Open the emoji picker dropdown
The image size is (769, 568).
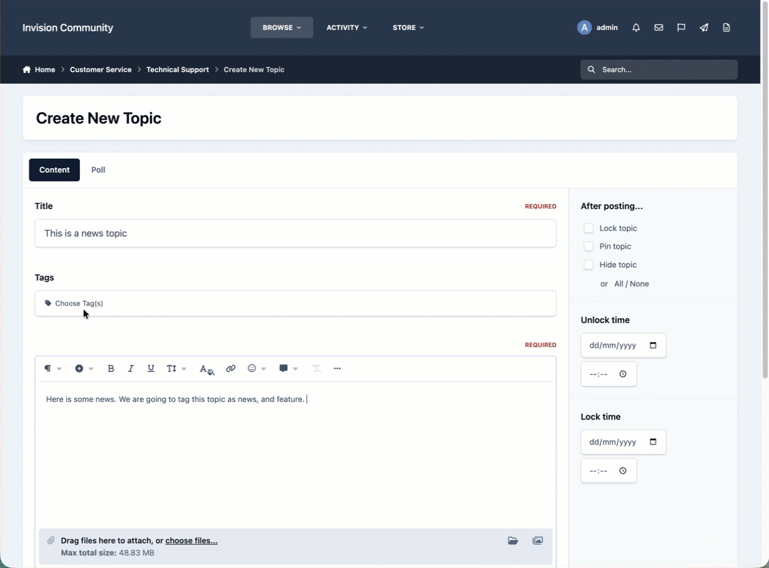click(257, 369)
